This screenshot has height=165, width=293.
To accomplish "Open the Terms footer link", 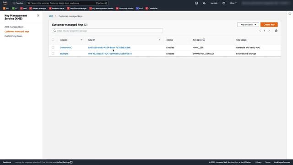I will click(x=268, y=162).
